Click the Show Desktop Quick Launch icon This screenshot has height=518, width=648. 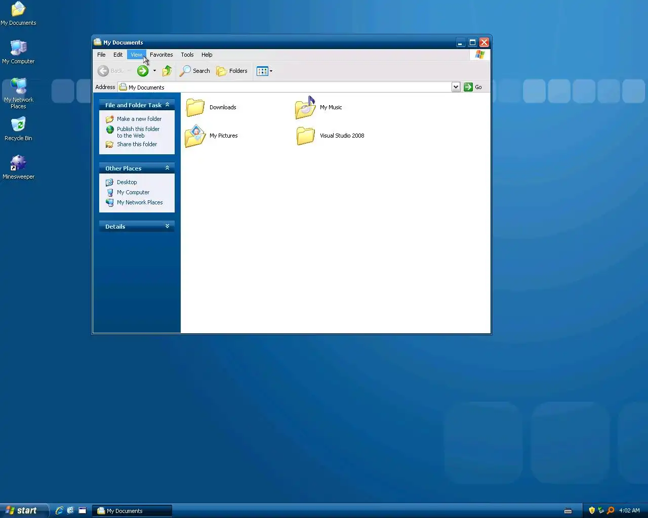(x=82, y=510)
